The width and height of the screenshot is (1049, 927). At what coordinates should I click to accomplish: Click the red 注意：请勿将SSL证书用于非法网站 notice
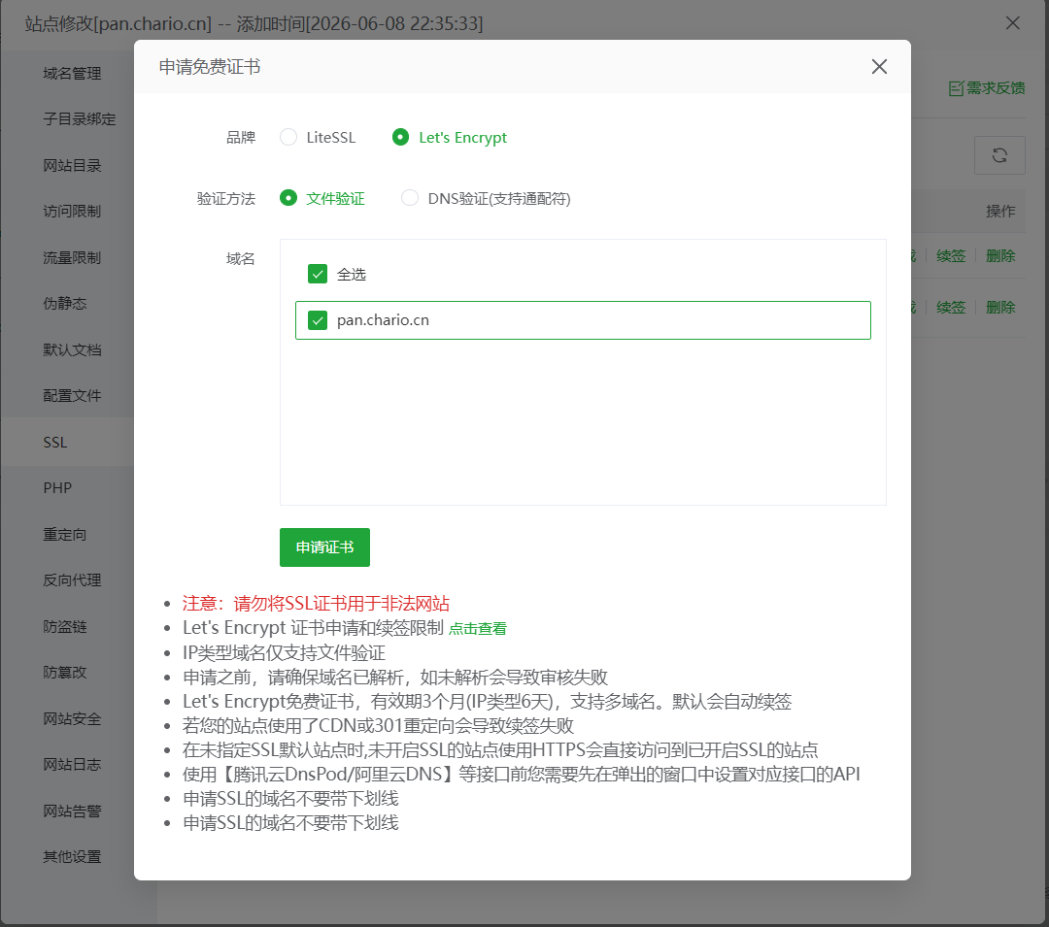coord(316,604)
